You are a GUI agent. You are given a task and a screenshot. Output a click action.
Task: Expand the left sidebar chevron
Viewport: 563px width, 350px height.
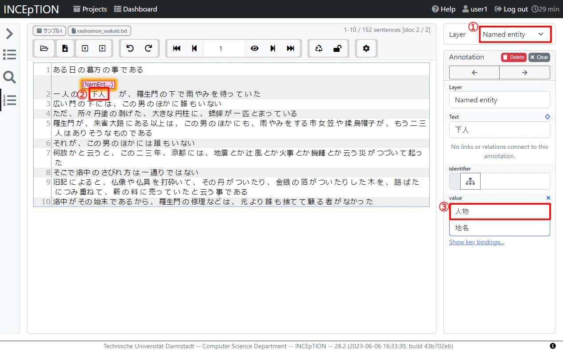(9, 34)
